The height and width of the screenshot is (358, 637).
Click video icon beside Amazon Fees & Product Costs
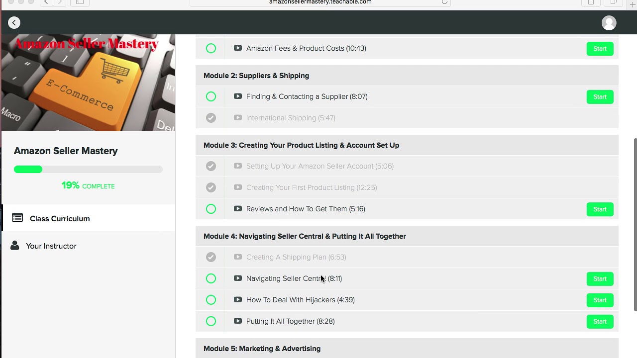click(238, 48)
